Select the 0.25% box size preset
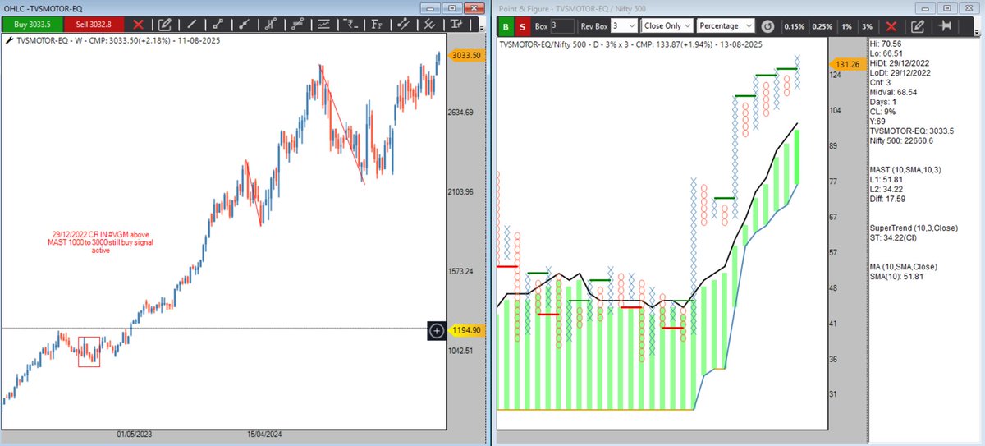The image size is (985, 446). [822, 26]
